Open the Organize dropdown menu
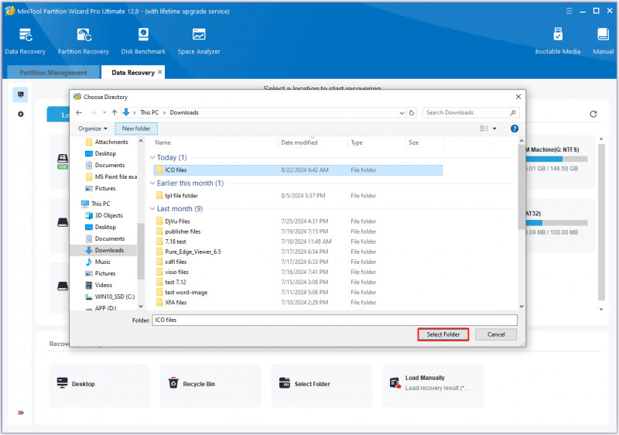Viewport: 619px width, 435px height. pos(93,128)
